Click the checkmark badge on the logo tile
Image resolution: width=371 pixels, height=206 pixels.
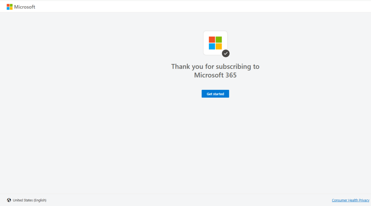(x=226, y=53)
